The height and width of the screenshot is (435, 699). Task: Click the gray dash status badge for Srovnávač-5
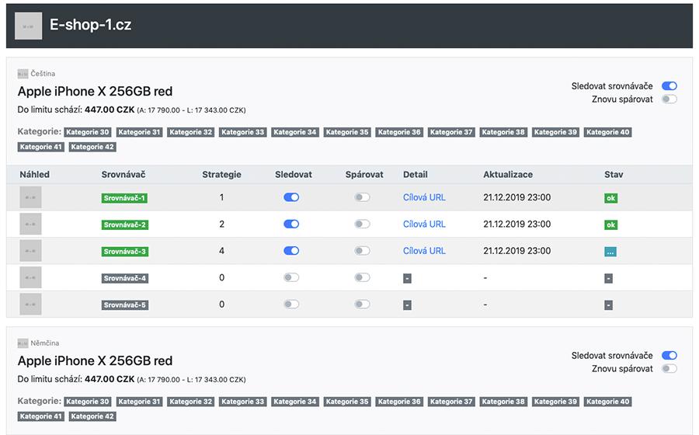point(608,304)
